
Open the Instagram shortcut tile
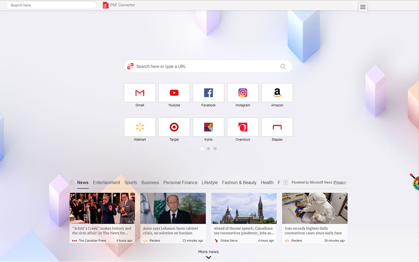243,93
